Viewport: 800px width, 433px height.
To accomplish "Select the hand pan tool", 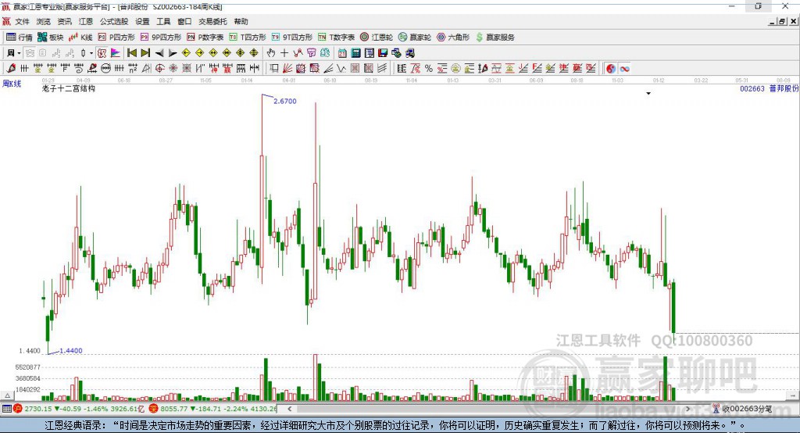I will [271, 53].
